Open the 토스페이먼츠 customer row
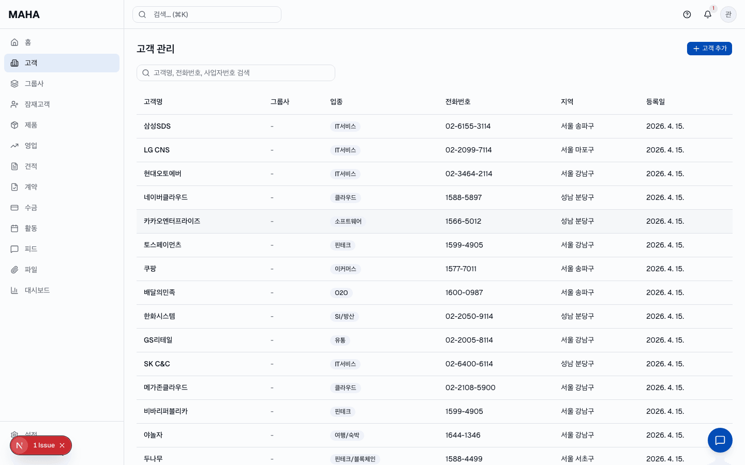Screen dimensions: 745x465 tap(435, 245)
